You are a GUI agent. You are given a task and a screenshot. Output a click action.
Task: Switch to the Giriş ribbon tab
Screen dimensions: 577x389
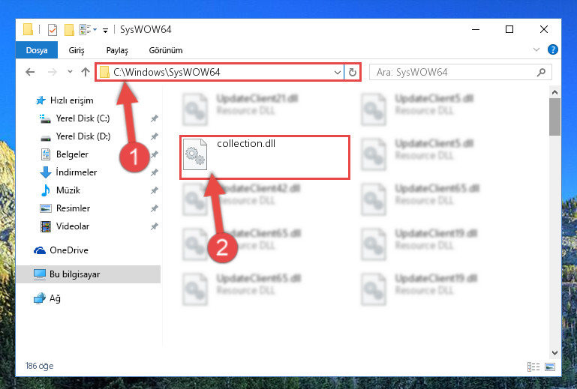(x=77, y=50)
